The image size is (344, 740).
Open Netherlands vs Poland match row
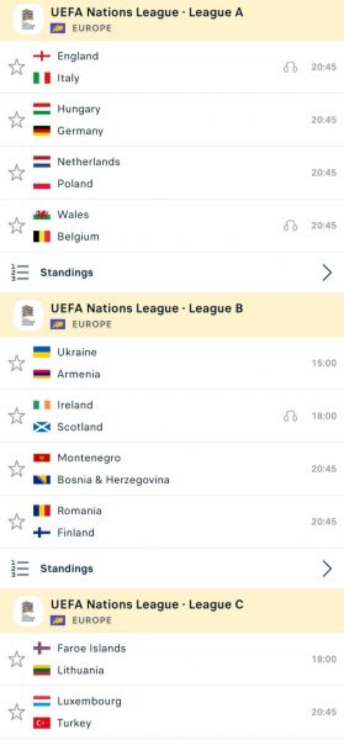click(172, 173)
